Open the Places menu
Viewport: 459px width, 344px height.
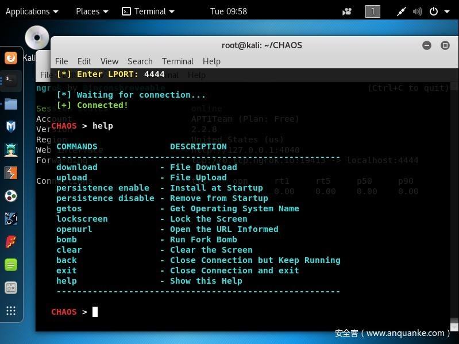[x=92, y=11]
